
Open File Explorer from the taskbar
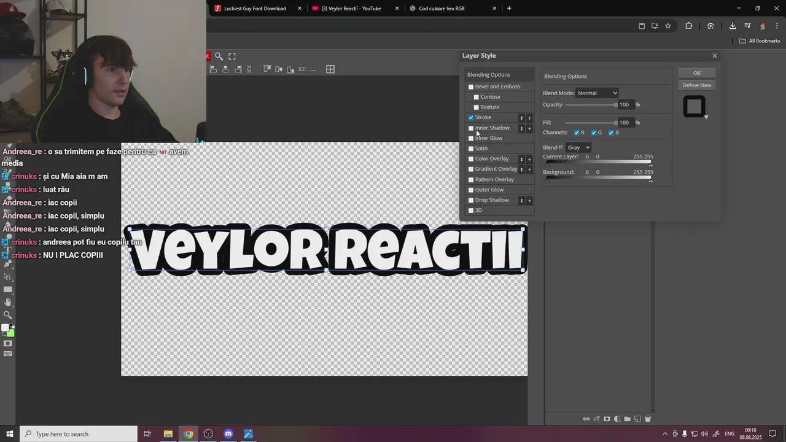point(168,434)
